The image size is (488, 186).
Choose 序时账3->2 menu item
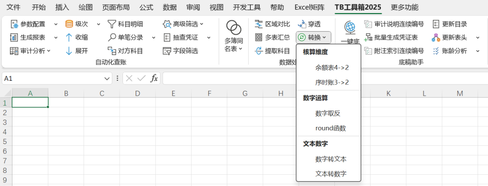coord(328,83)
